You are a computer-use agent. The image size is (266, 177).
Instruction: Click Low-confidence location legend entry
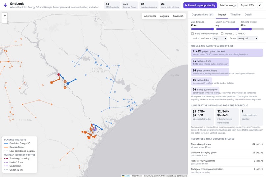pyautogui.click(x=19, y=151)
